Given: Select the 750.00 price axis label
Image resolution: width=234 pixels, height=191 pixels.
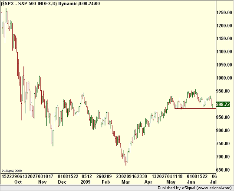Looking at the screenshot, I should coord(223,143).
